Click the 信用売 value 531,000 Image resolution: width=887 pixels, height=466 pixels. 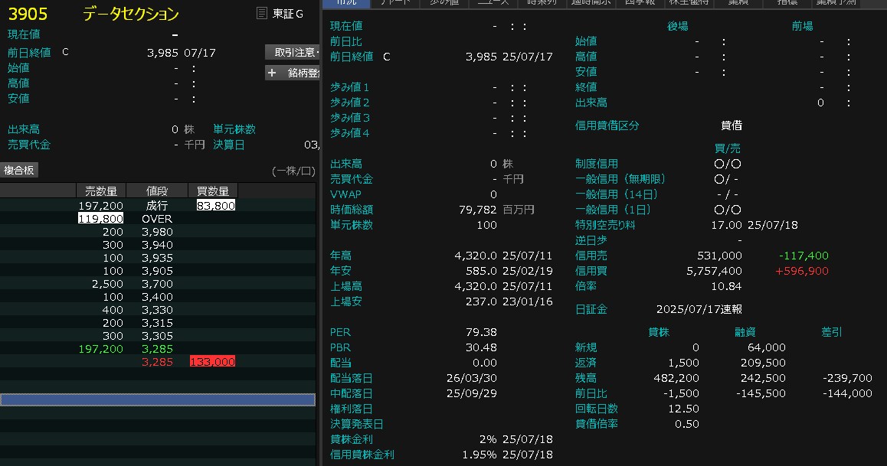[x=719, y=256]
